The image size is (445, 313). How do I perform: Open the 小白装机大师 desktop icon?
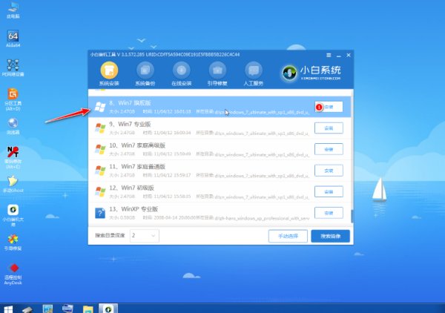(13, 215)
